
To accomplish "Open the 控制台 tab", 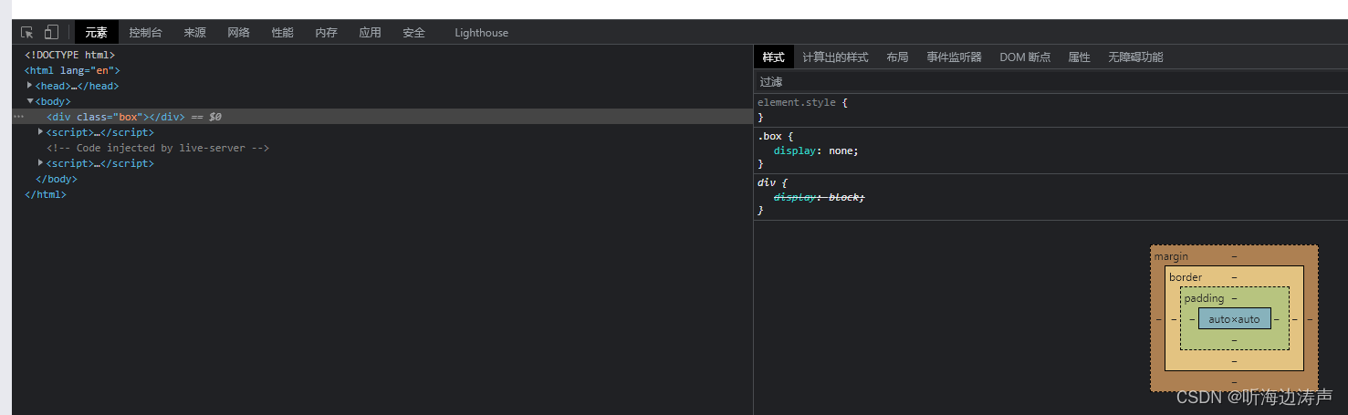I will click(145, 33).
